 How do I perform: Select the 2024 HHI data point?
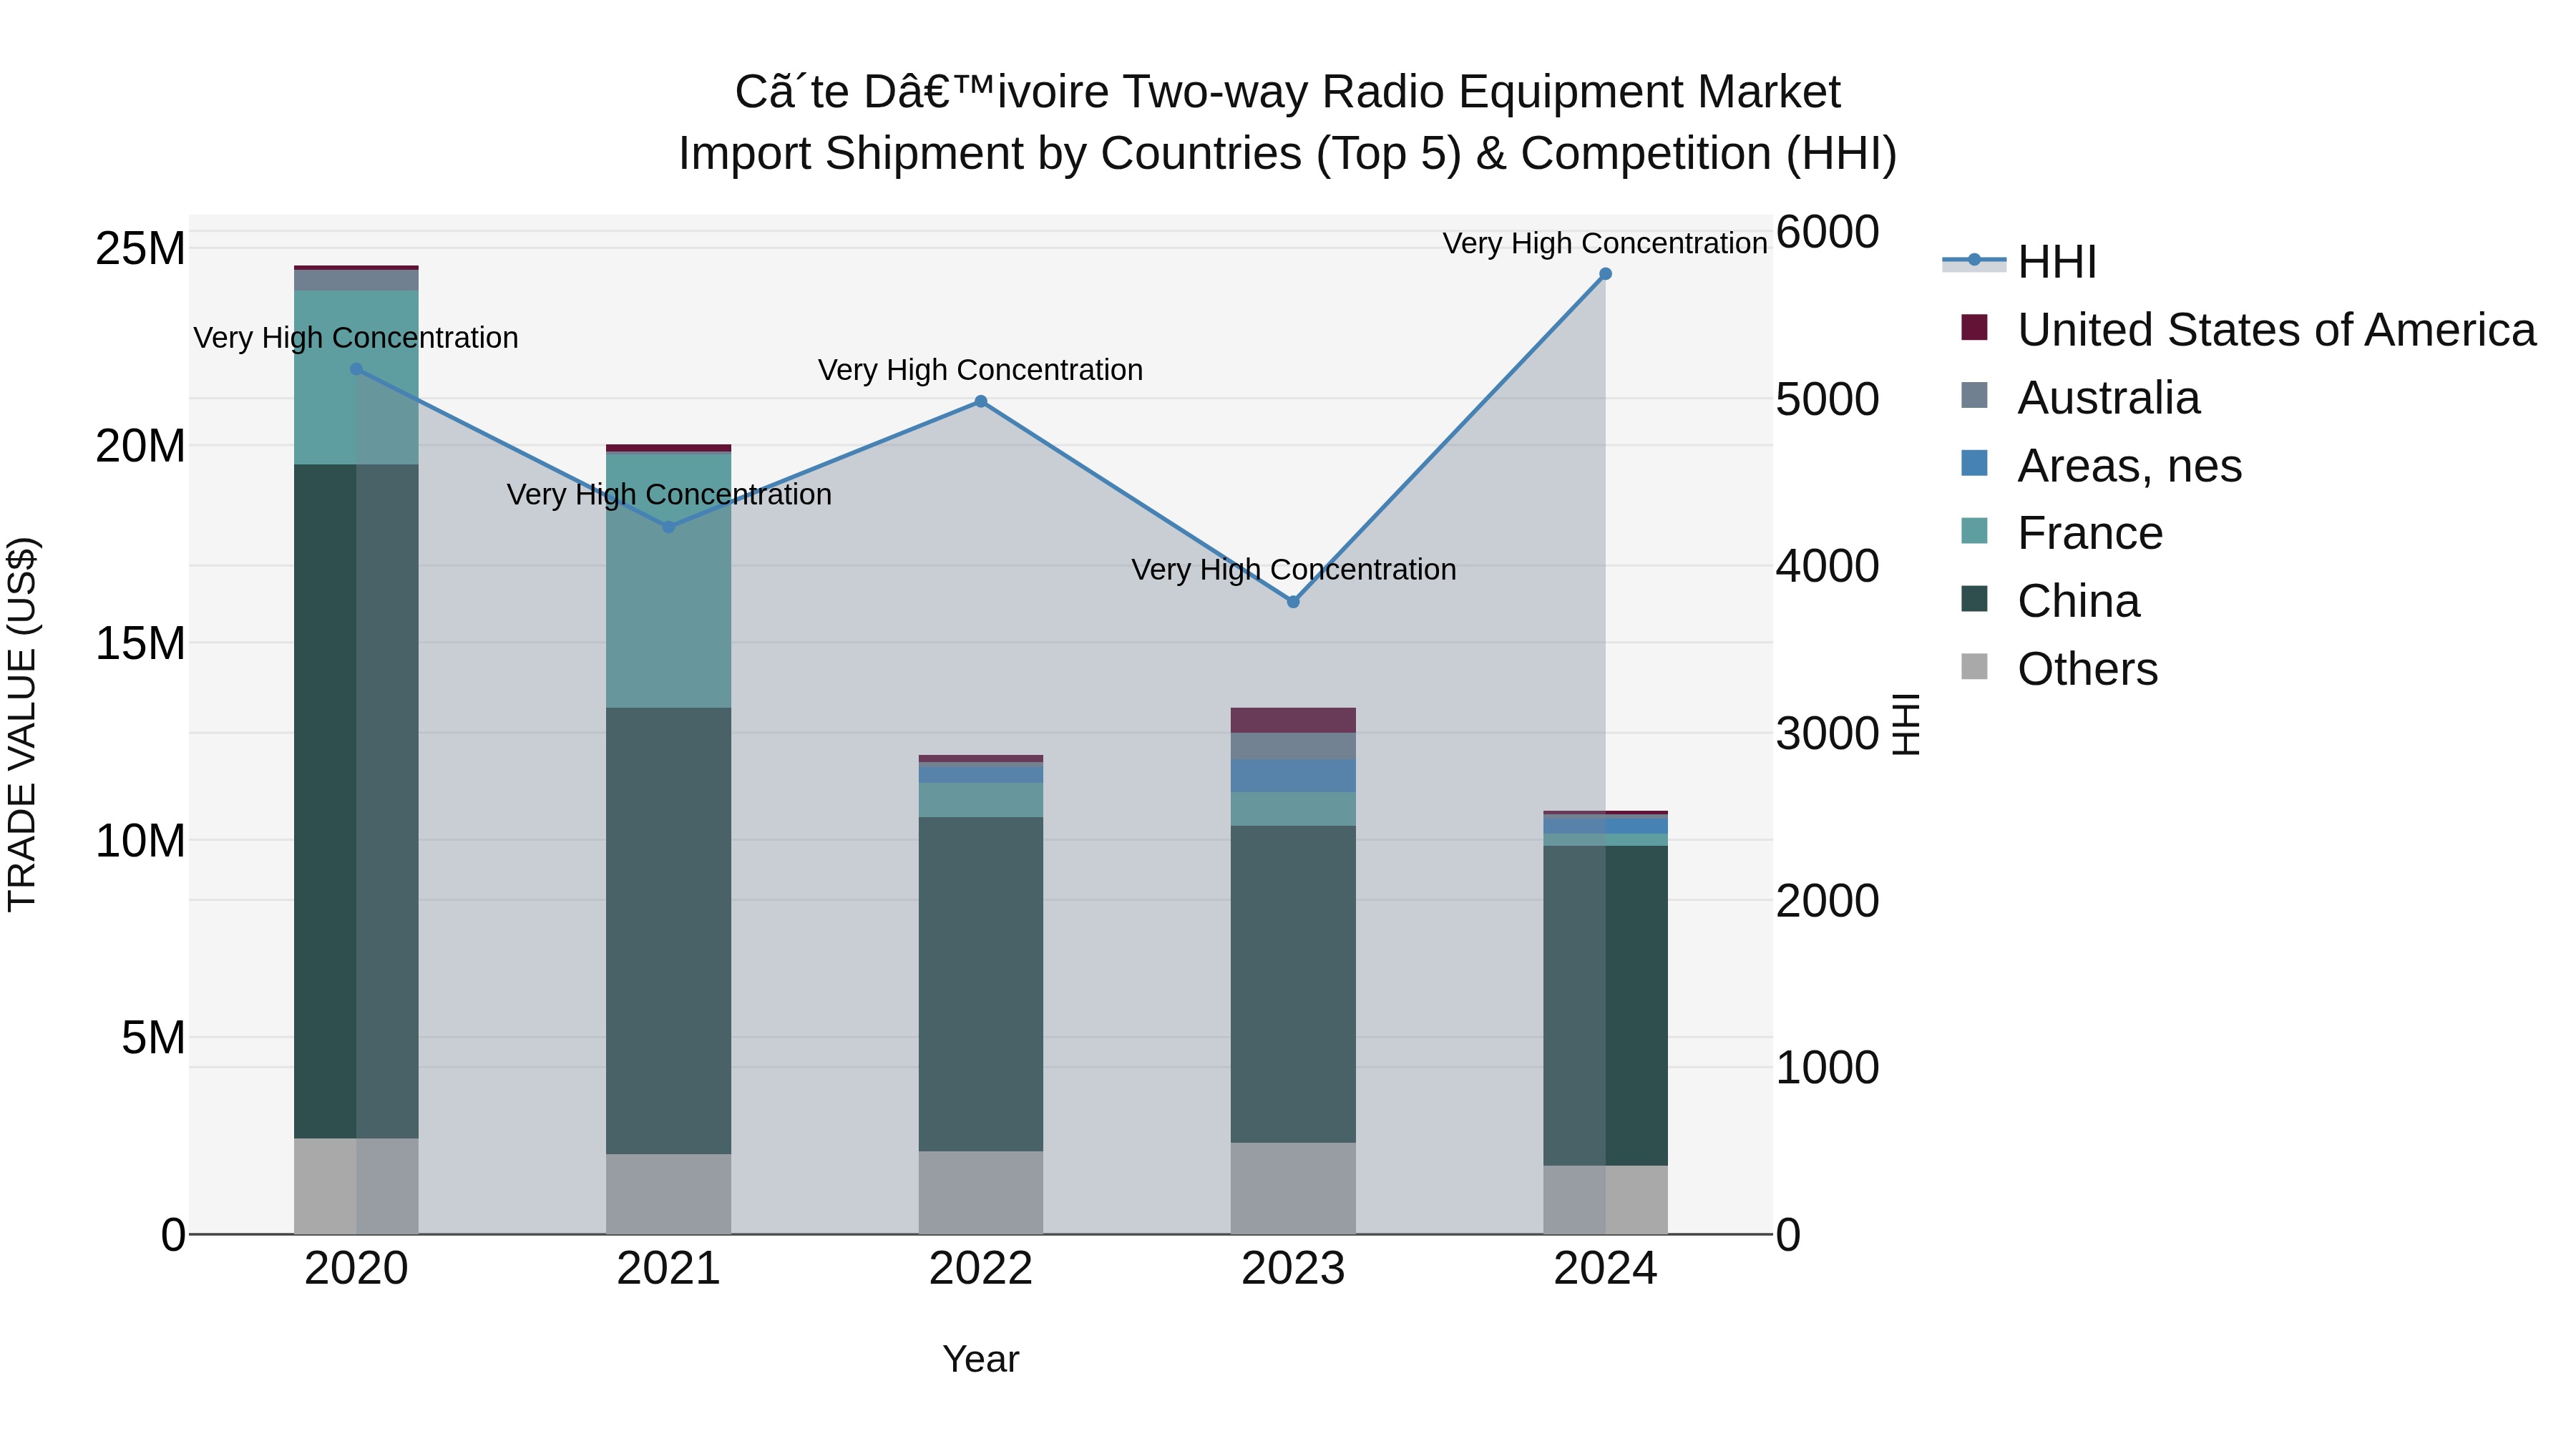tap(1605, 274)
